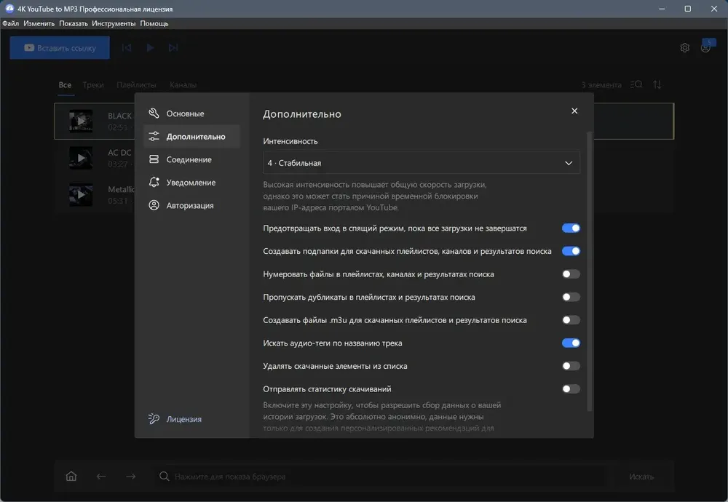Open the Соединение settings section

[191, 159]
